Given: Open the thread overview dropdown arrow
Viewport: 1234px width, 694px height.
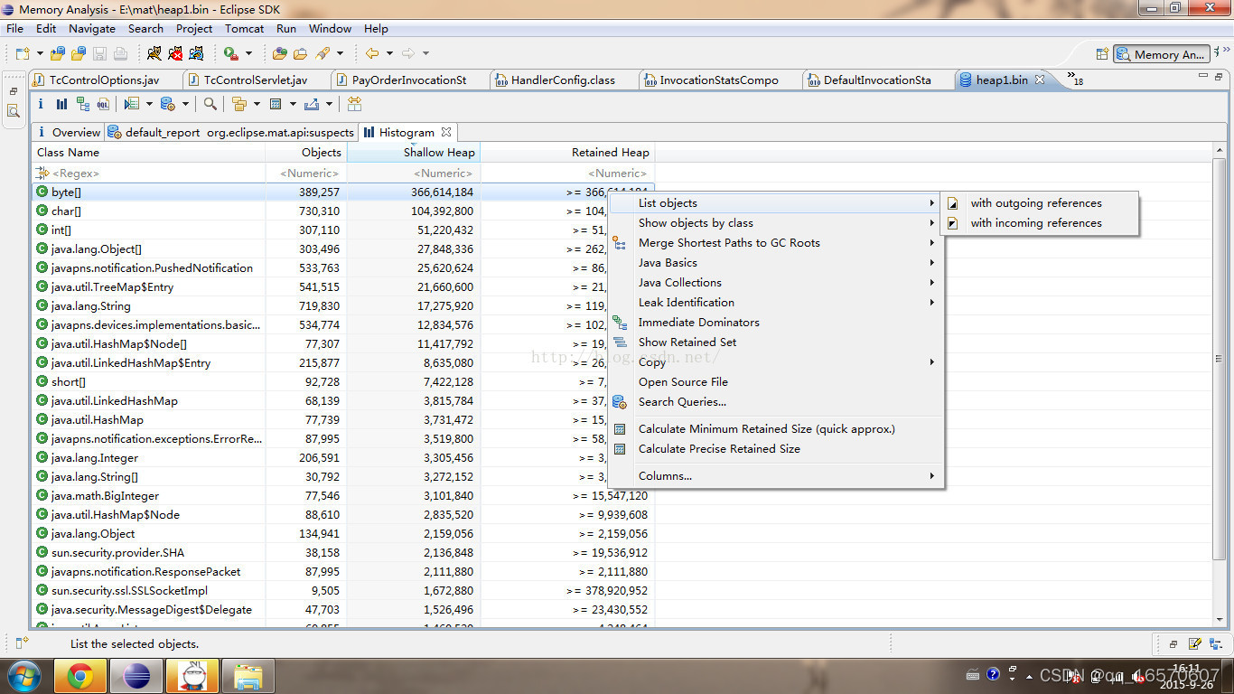Looking at the screenshot, I should (149, 104).
